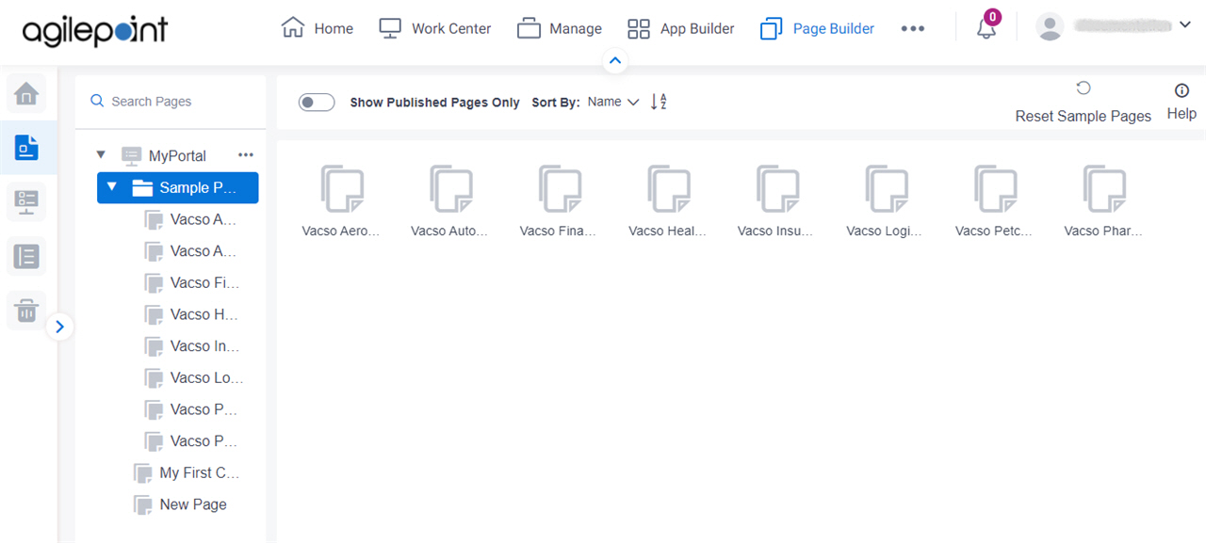Collapse the Sample Pages folder arrow

tap(112, 186)
